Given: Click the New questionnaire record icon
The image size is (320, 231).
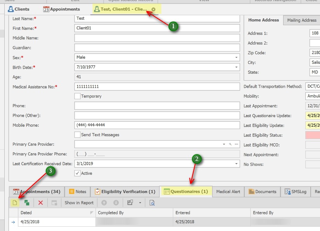Looking at the screenshot, I should tap(14, 202).
